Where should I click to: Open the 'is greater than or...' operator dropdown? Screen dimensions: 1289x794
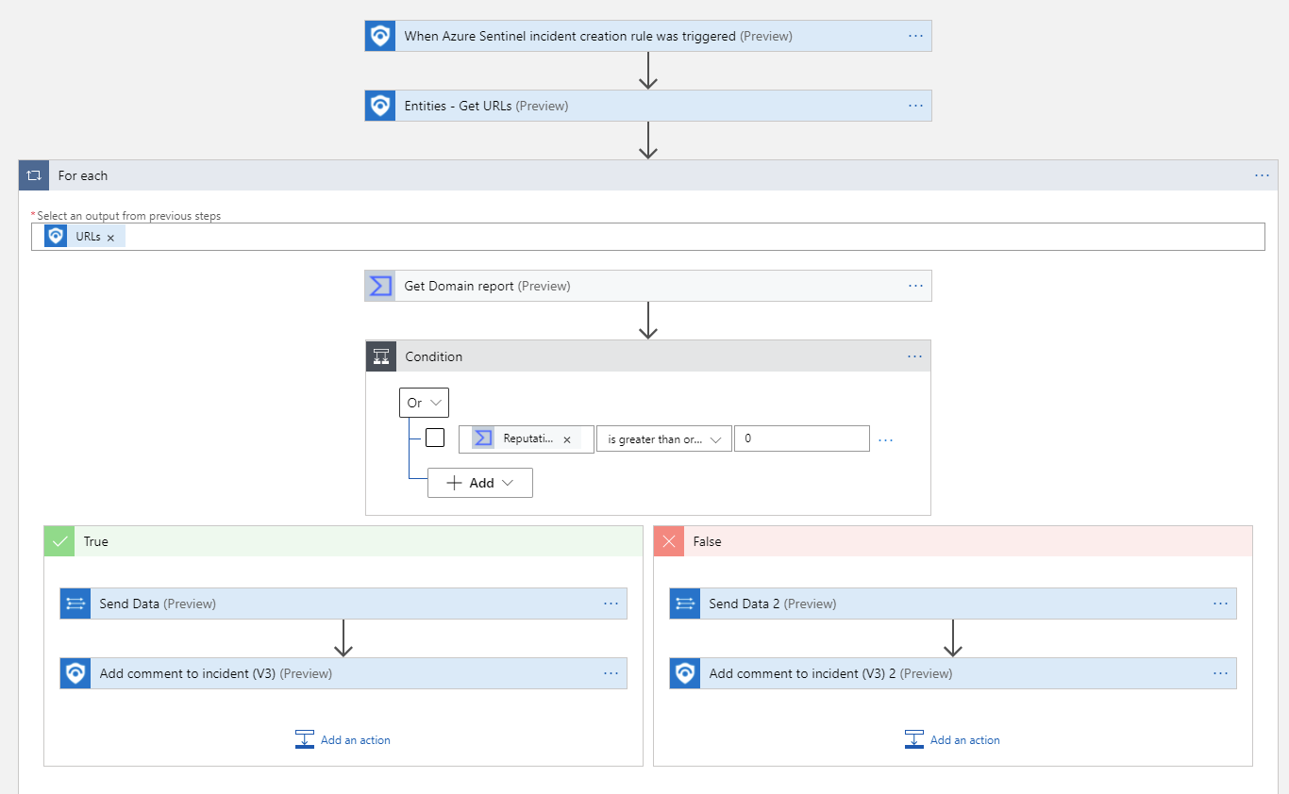coord(664,439)
